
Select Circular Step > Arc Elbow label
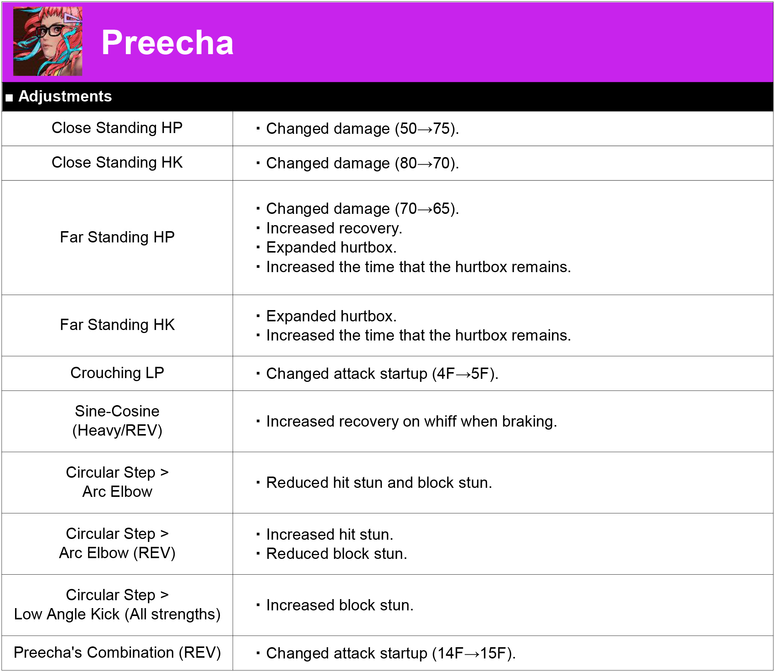[x=117, y=482]
